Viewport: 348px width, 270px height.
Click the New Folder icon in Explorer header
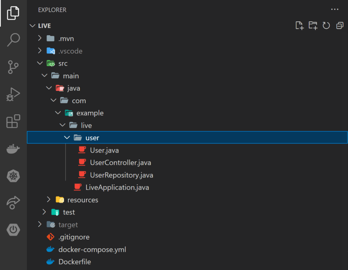pyautogui.click(x=313, y=26)
